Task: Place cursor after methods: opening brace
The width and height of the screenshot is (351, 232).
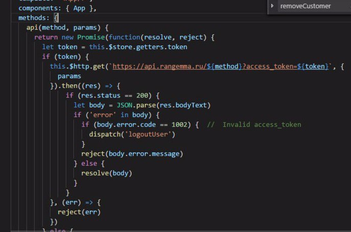Action: click(58, 18)
